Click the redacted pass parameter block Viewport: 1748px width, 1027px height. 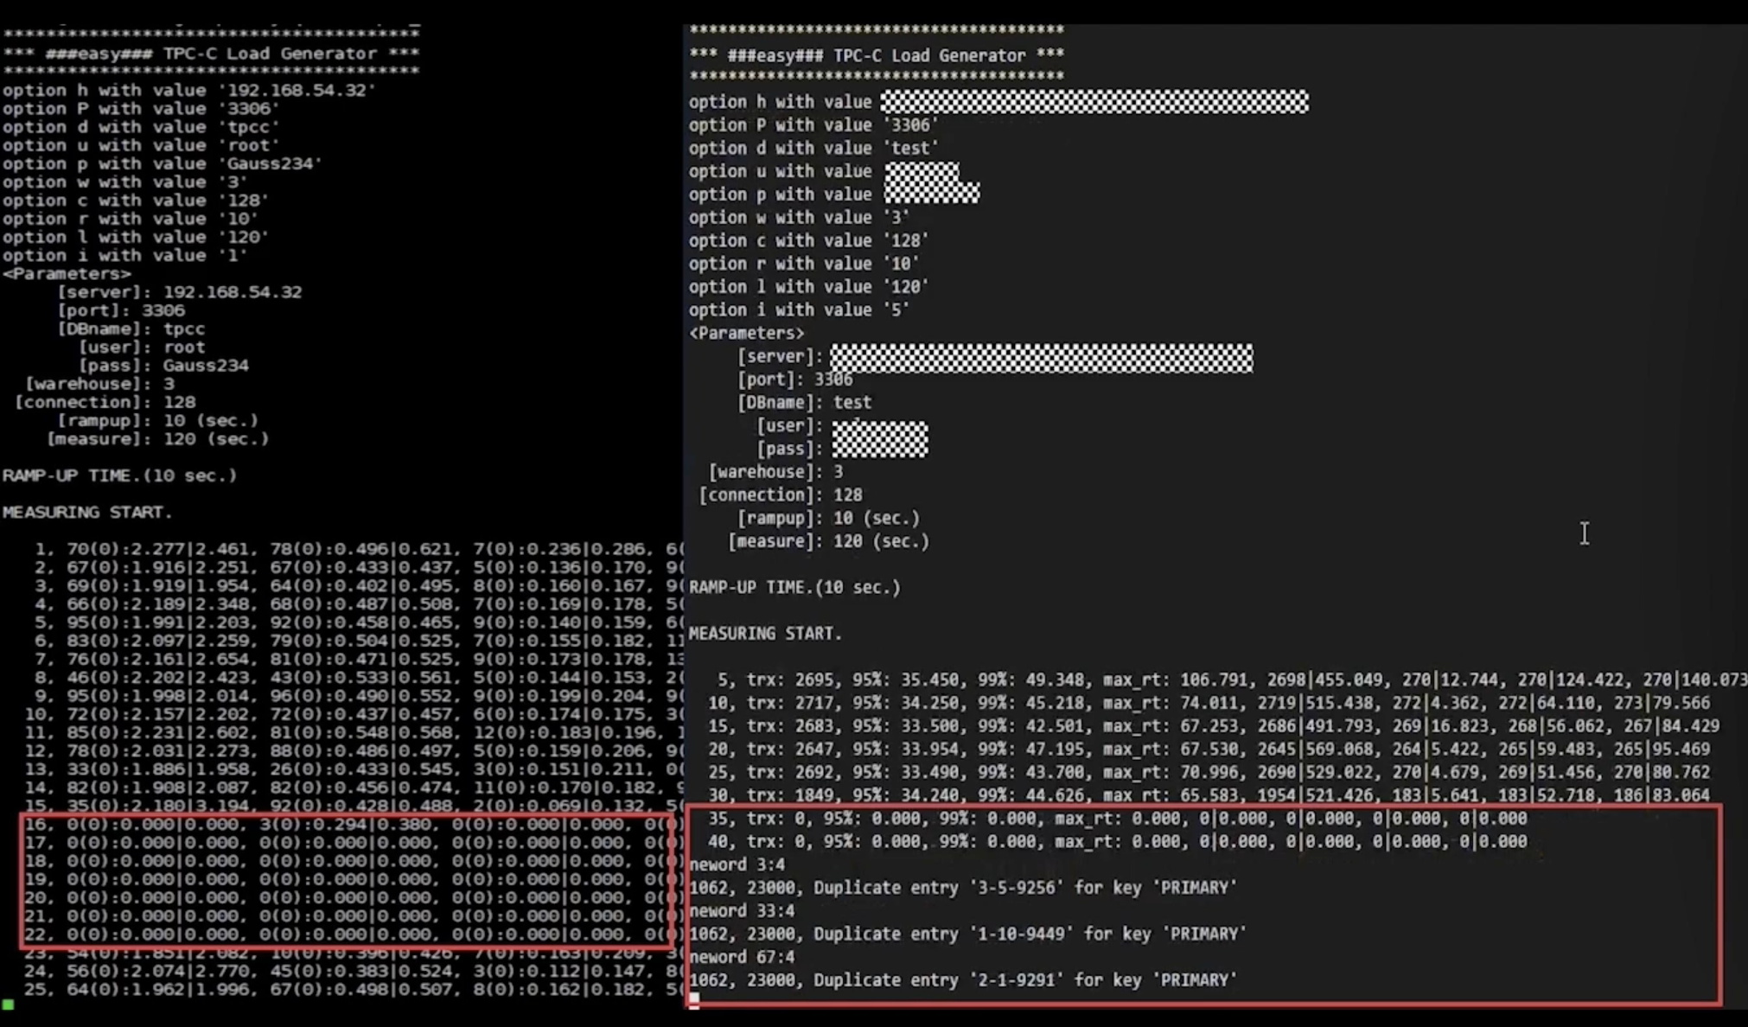point(879,449)
